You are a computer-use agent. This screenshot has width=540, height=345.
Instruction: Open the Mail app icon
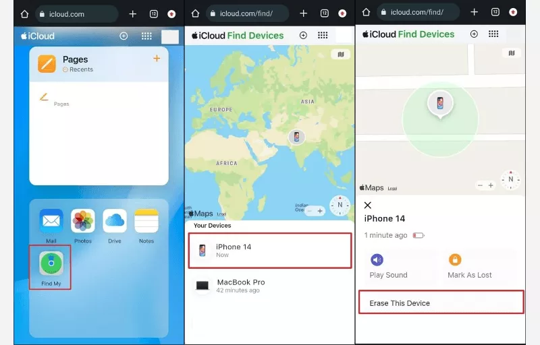tap(51, 221)
